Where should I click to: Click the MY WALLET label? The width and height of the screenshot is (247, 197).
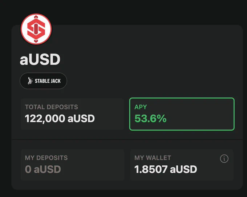pos(153,158)
